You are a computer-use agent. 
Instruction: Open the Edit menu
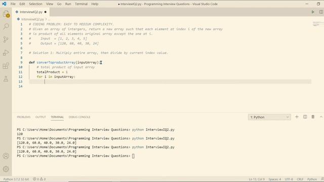click(22, 4)
